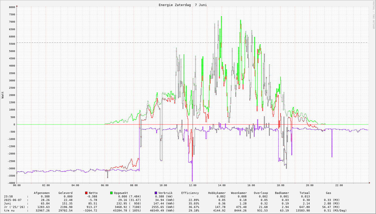
Task: Click the 'Woonkamer' column header
Action: (x=239, y=193)
